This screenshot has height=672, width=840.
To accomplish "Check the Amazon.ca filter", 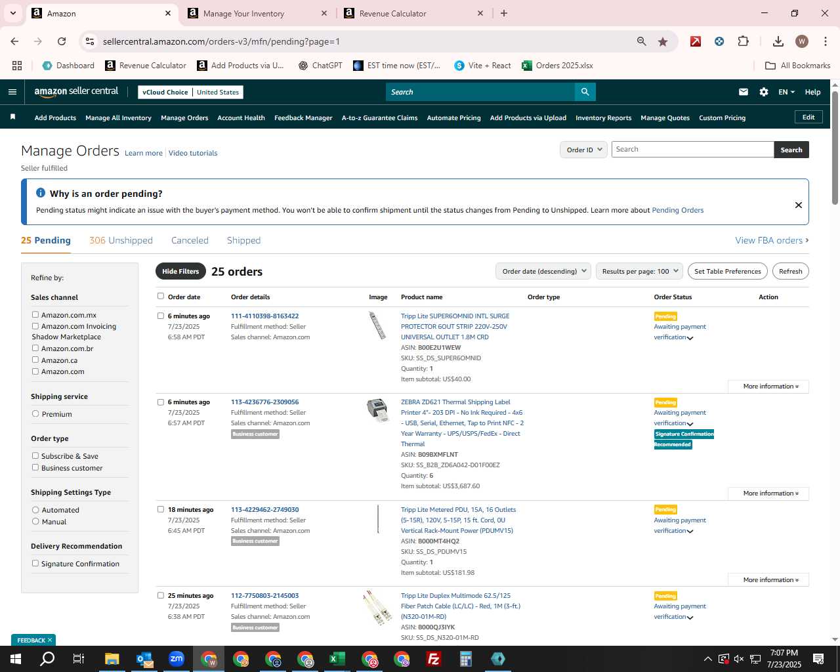I will pos(35,360).
